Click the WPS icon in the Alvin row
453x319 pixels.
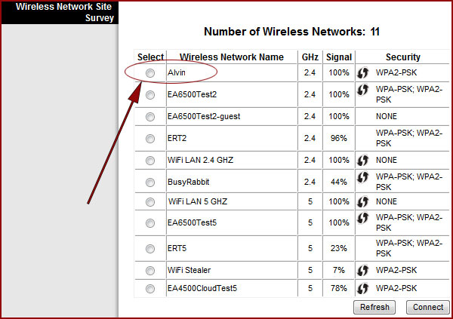coord(362,73)
